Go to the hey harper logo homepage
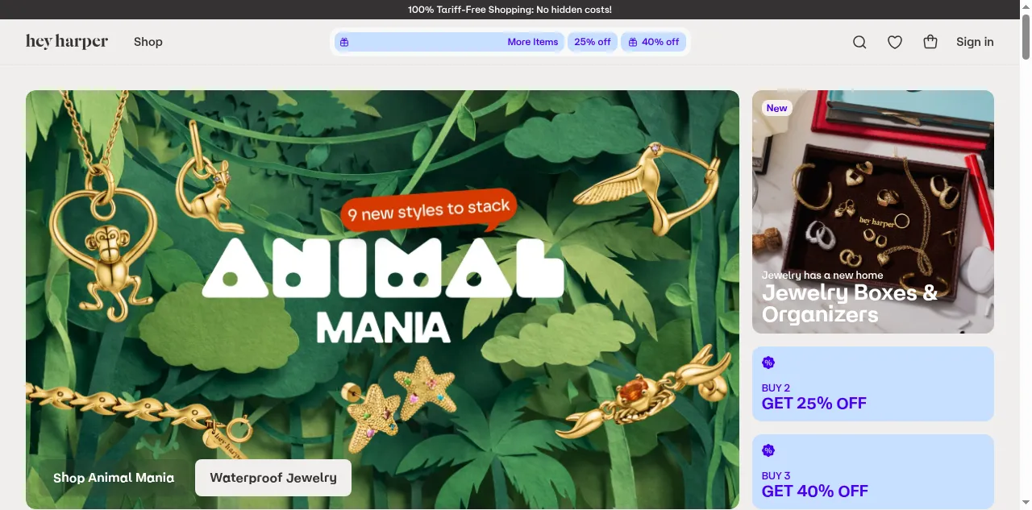This screenshot has height=510, width=1032. pos(67,41)
